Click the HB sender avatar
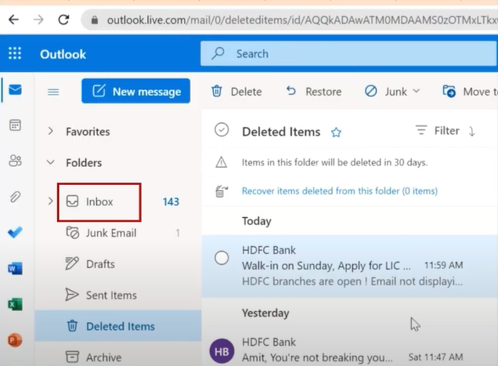Image resolution: width=498 pixels, height=366 pixels. (222, 351)
